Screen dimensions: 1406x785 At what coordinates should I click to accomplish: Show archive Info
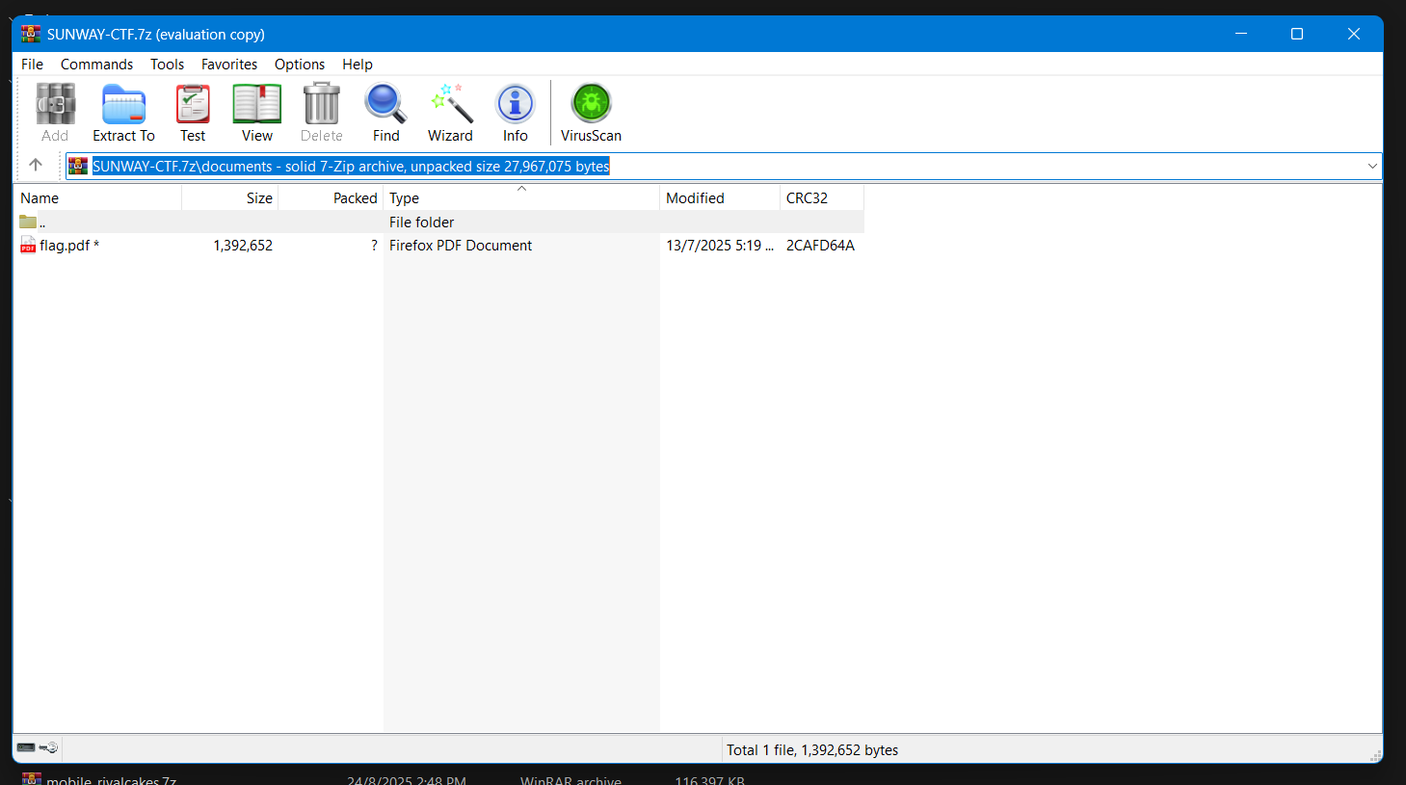click(516, 104)
